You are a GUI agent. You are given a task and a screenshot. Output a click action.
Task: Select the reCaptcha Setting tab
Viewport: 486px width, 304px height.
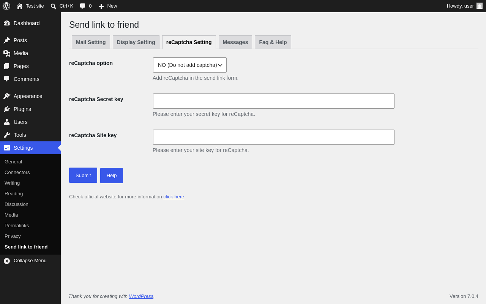pos(189,42)
